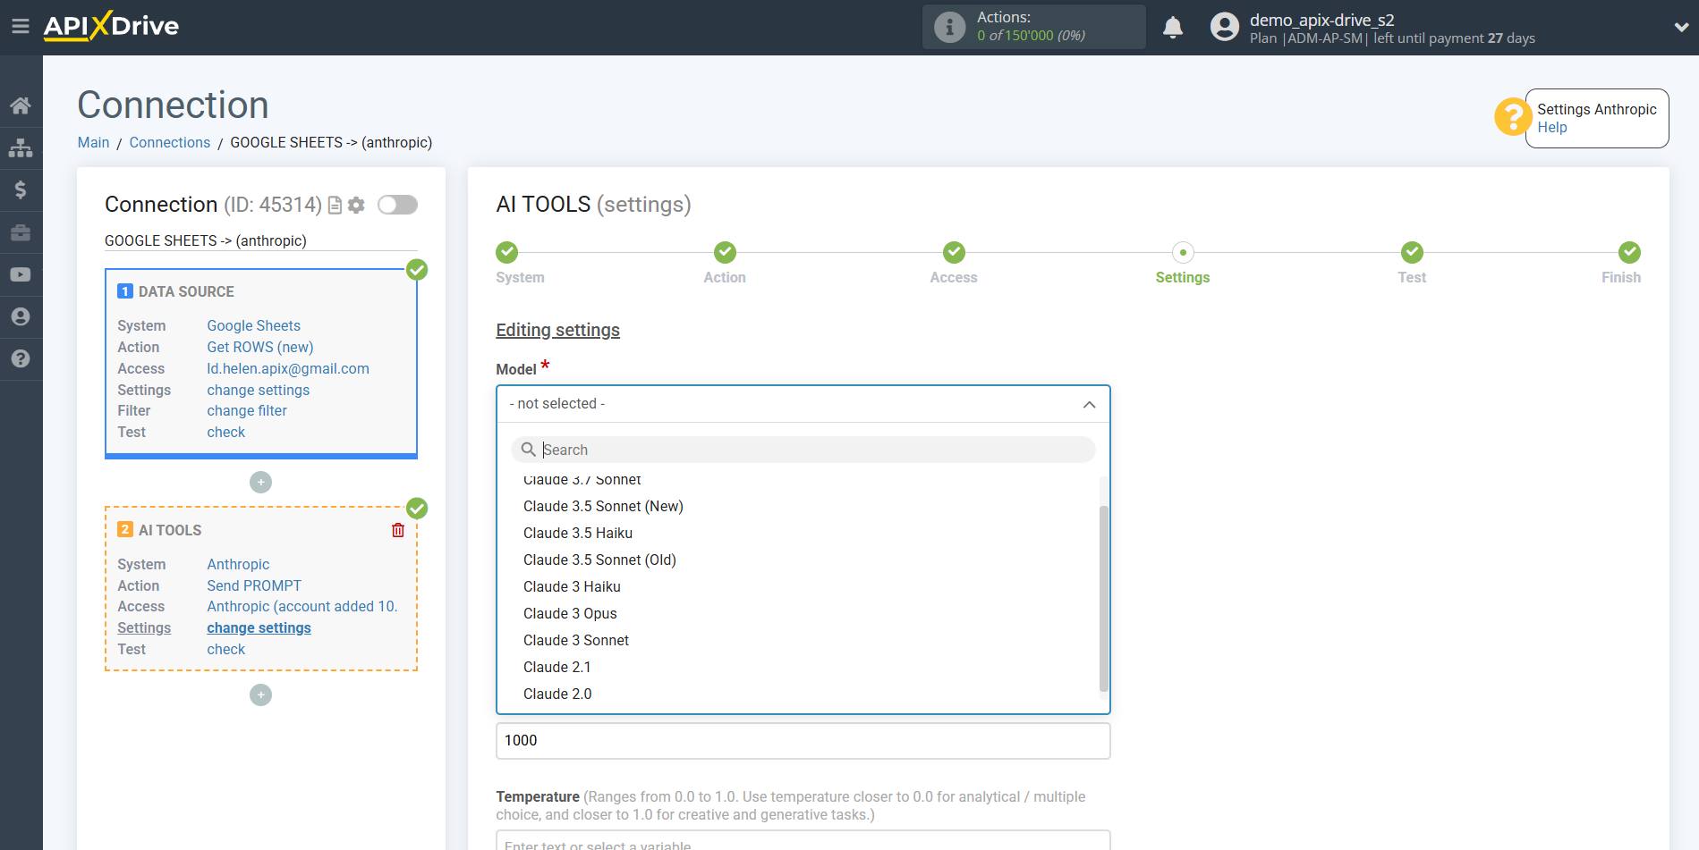1699x850 pixels.
Task: Open the notifications bell
Action: click(x=1173, y=27)
